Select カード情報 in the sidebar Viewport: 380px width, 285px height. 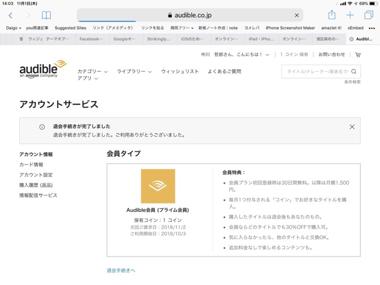pos(31,164)
